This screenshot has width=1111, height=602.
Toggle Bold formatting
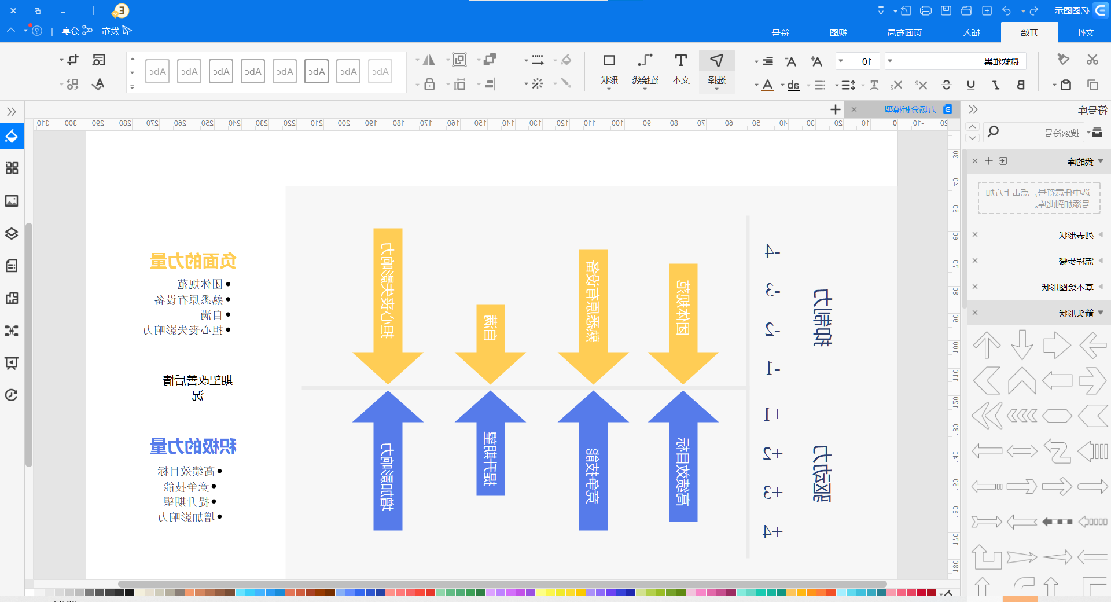(1021, 85)
